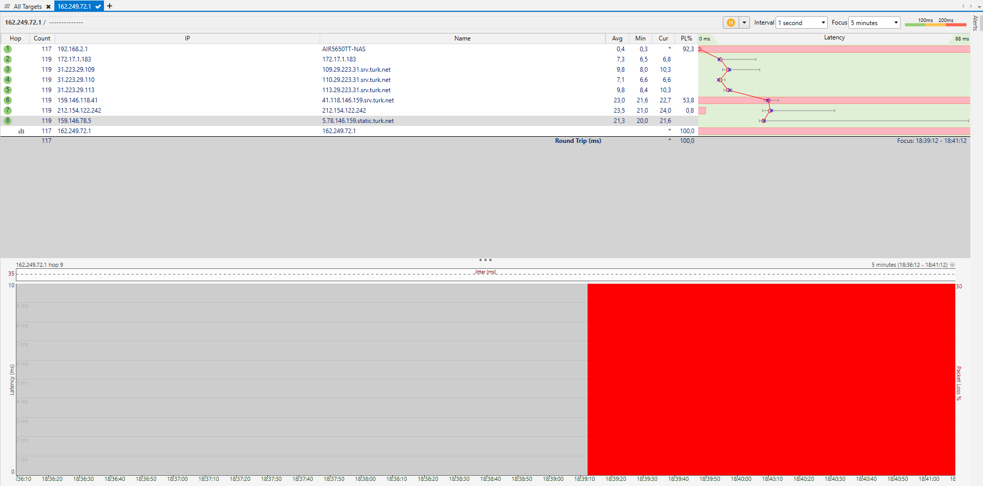
Task: Click hostname 113.29.223.31.srv.turk.net
Action: point(357,90)
